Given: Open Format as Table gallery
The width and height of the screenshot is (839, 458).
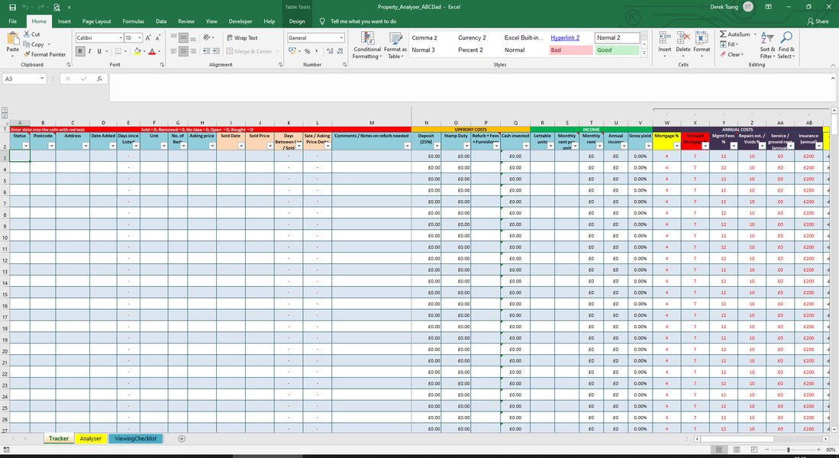Looking at the screenshot, I should [x=395, y=45].
